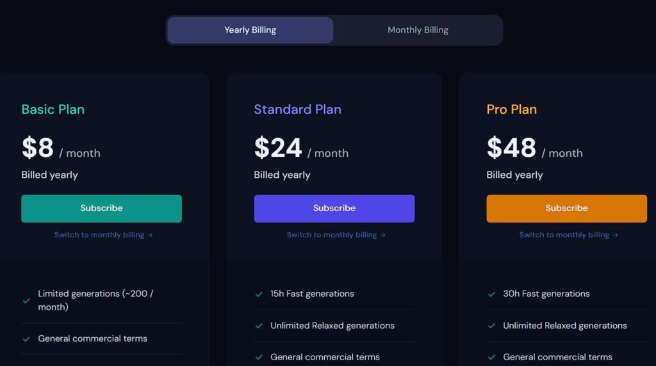Click checkmark beside 15h Fast generations
Image resolution: width=656 pixels, height=366 pixels.
click(x=259, y=294)
